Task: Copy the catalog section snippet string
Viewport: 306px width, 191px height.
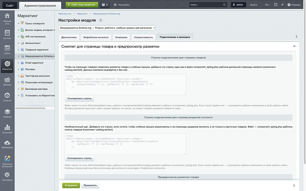Action: click(x=79, y=158)
